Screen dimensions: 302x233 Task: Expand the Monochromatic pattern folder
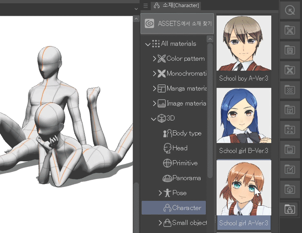coord(154,73)
